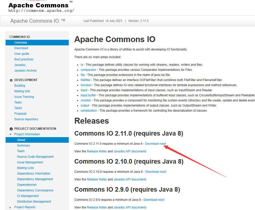This screenshot has width=255, height=210.
Task: Click Download now for Commons IO 2.11.0
Action: click(x=155, y=144)
